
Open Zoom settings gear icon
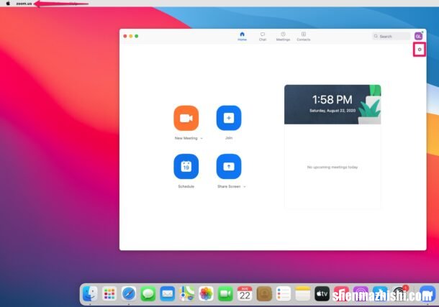click(420, 50)
